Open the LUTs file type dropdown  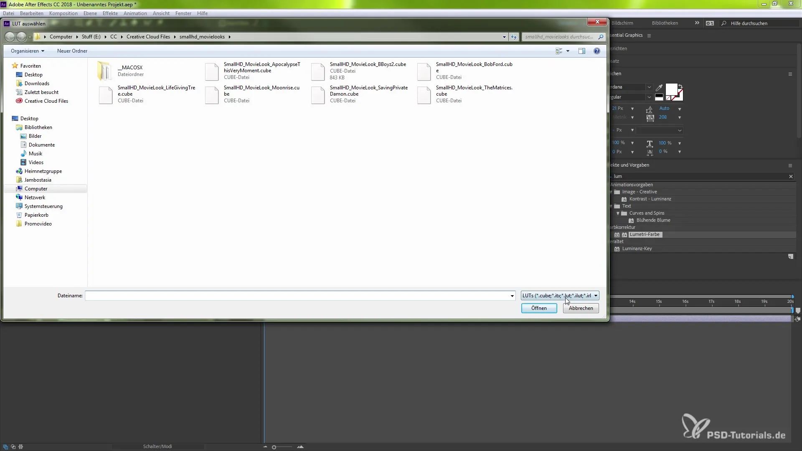(x=560, y=296)
